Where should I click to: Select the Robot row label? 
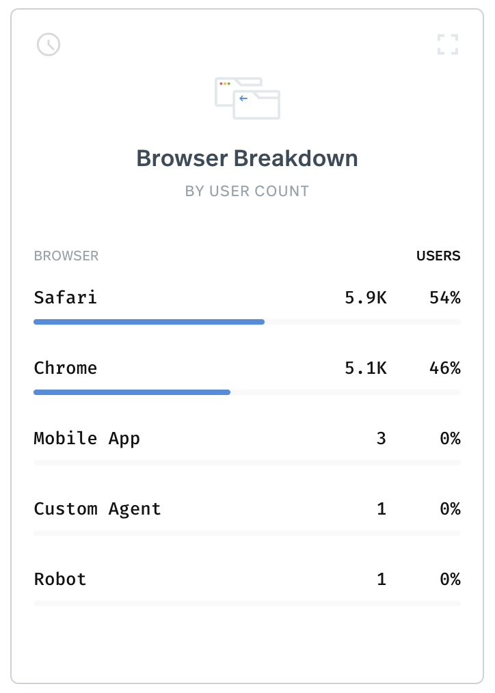point(60,579)
